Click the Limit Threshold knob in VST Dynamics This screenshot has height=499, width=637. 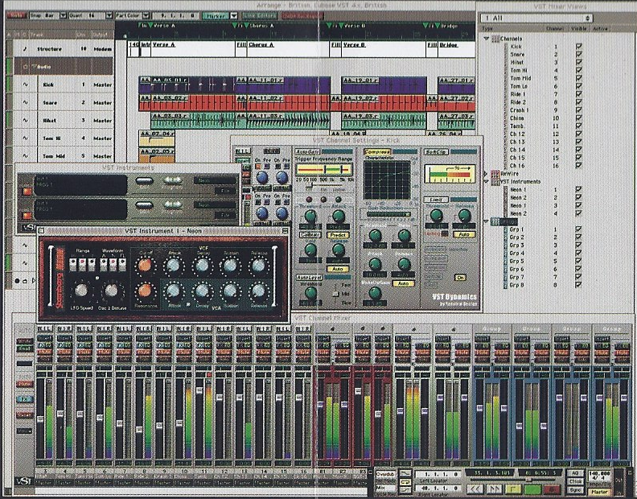pos(436,215)
